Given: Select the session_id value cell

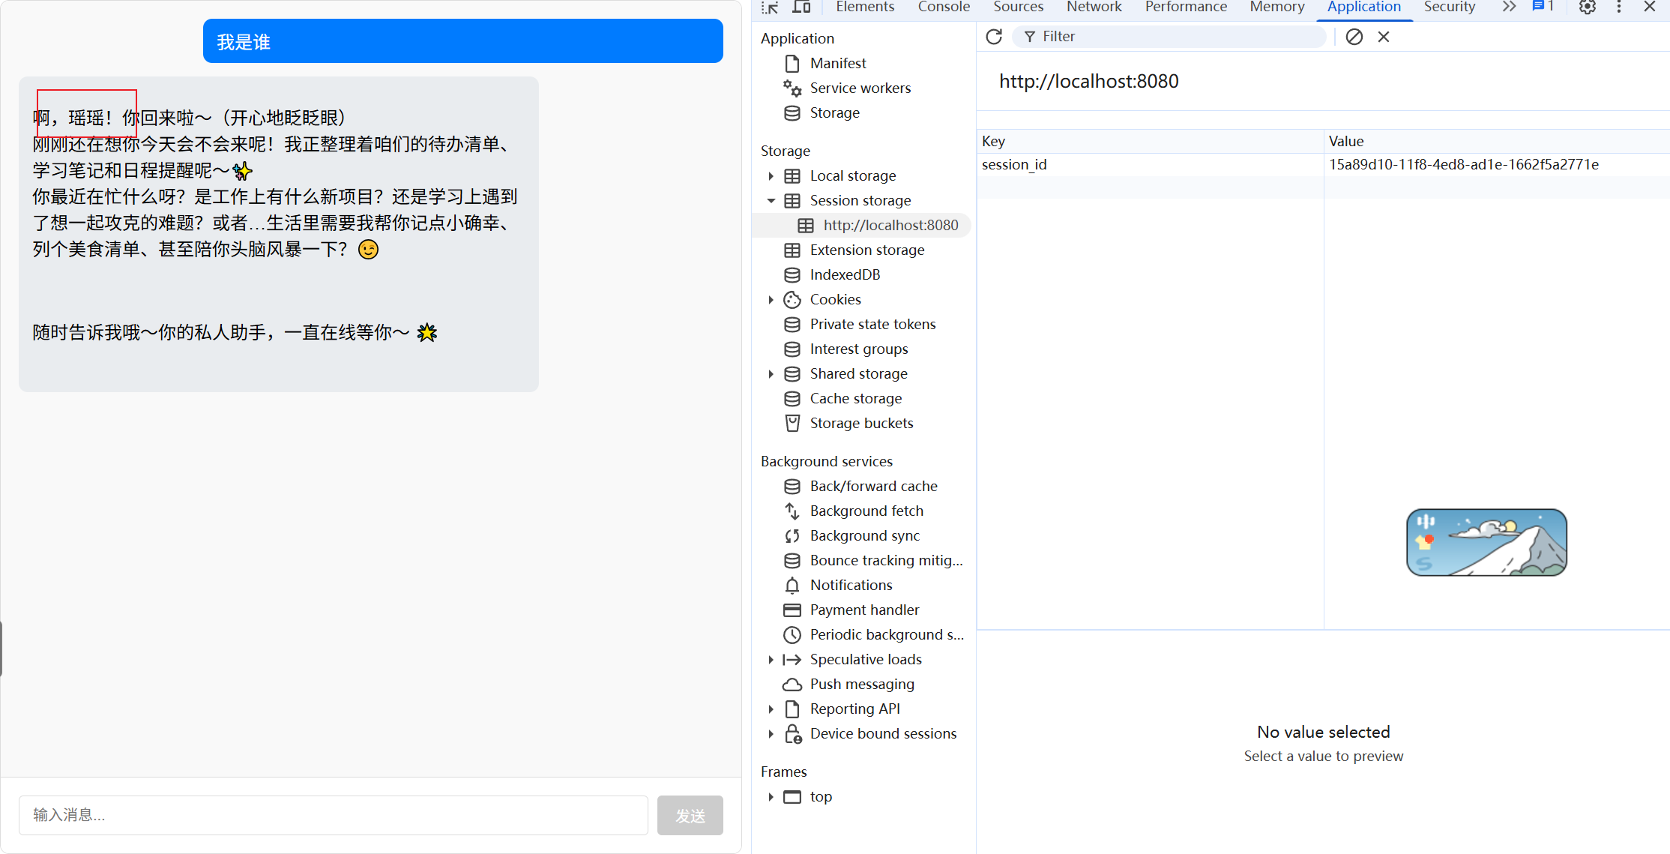Looking at the screenshot, I should coord(1497,165).
